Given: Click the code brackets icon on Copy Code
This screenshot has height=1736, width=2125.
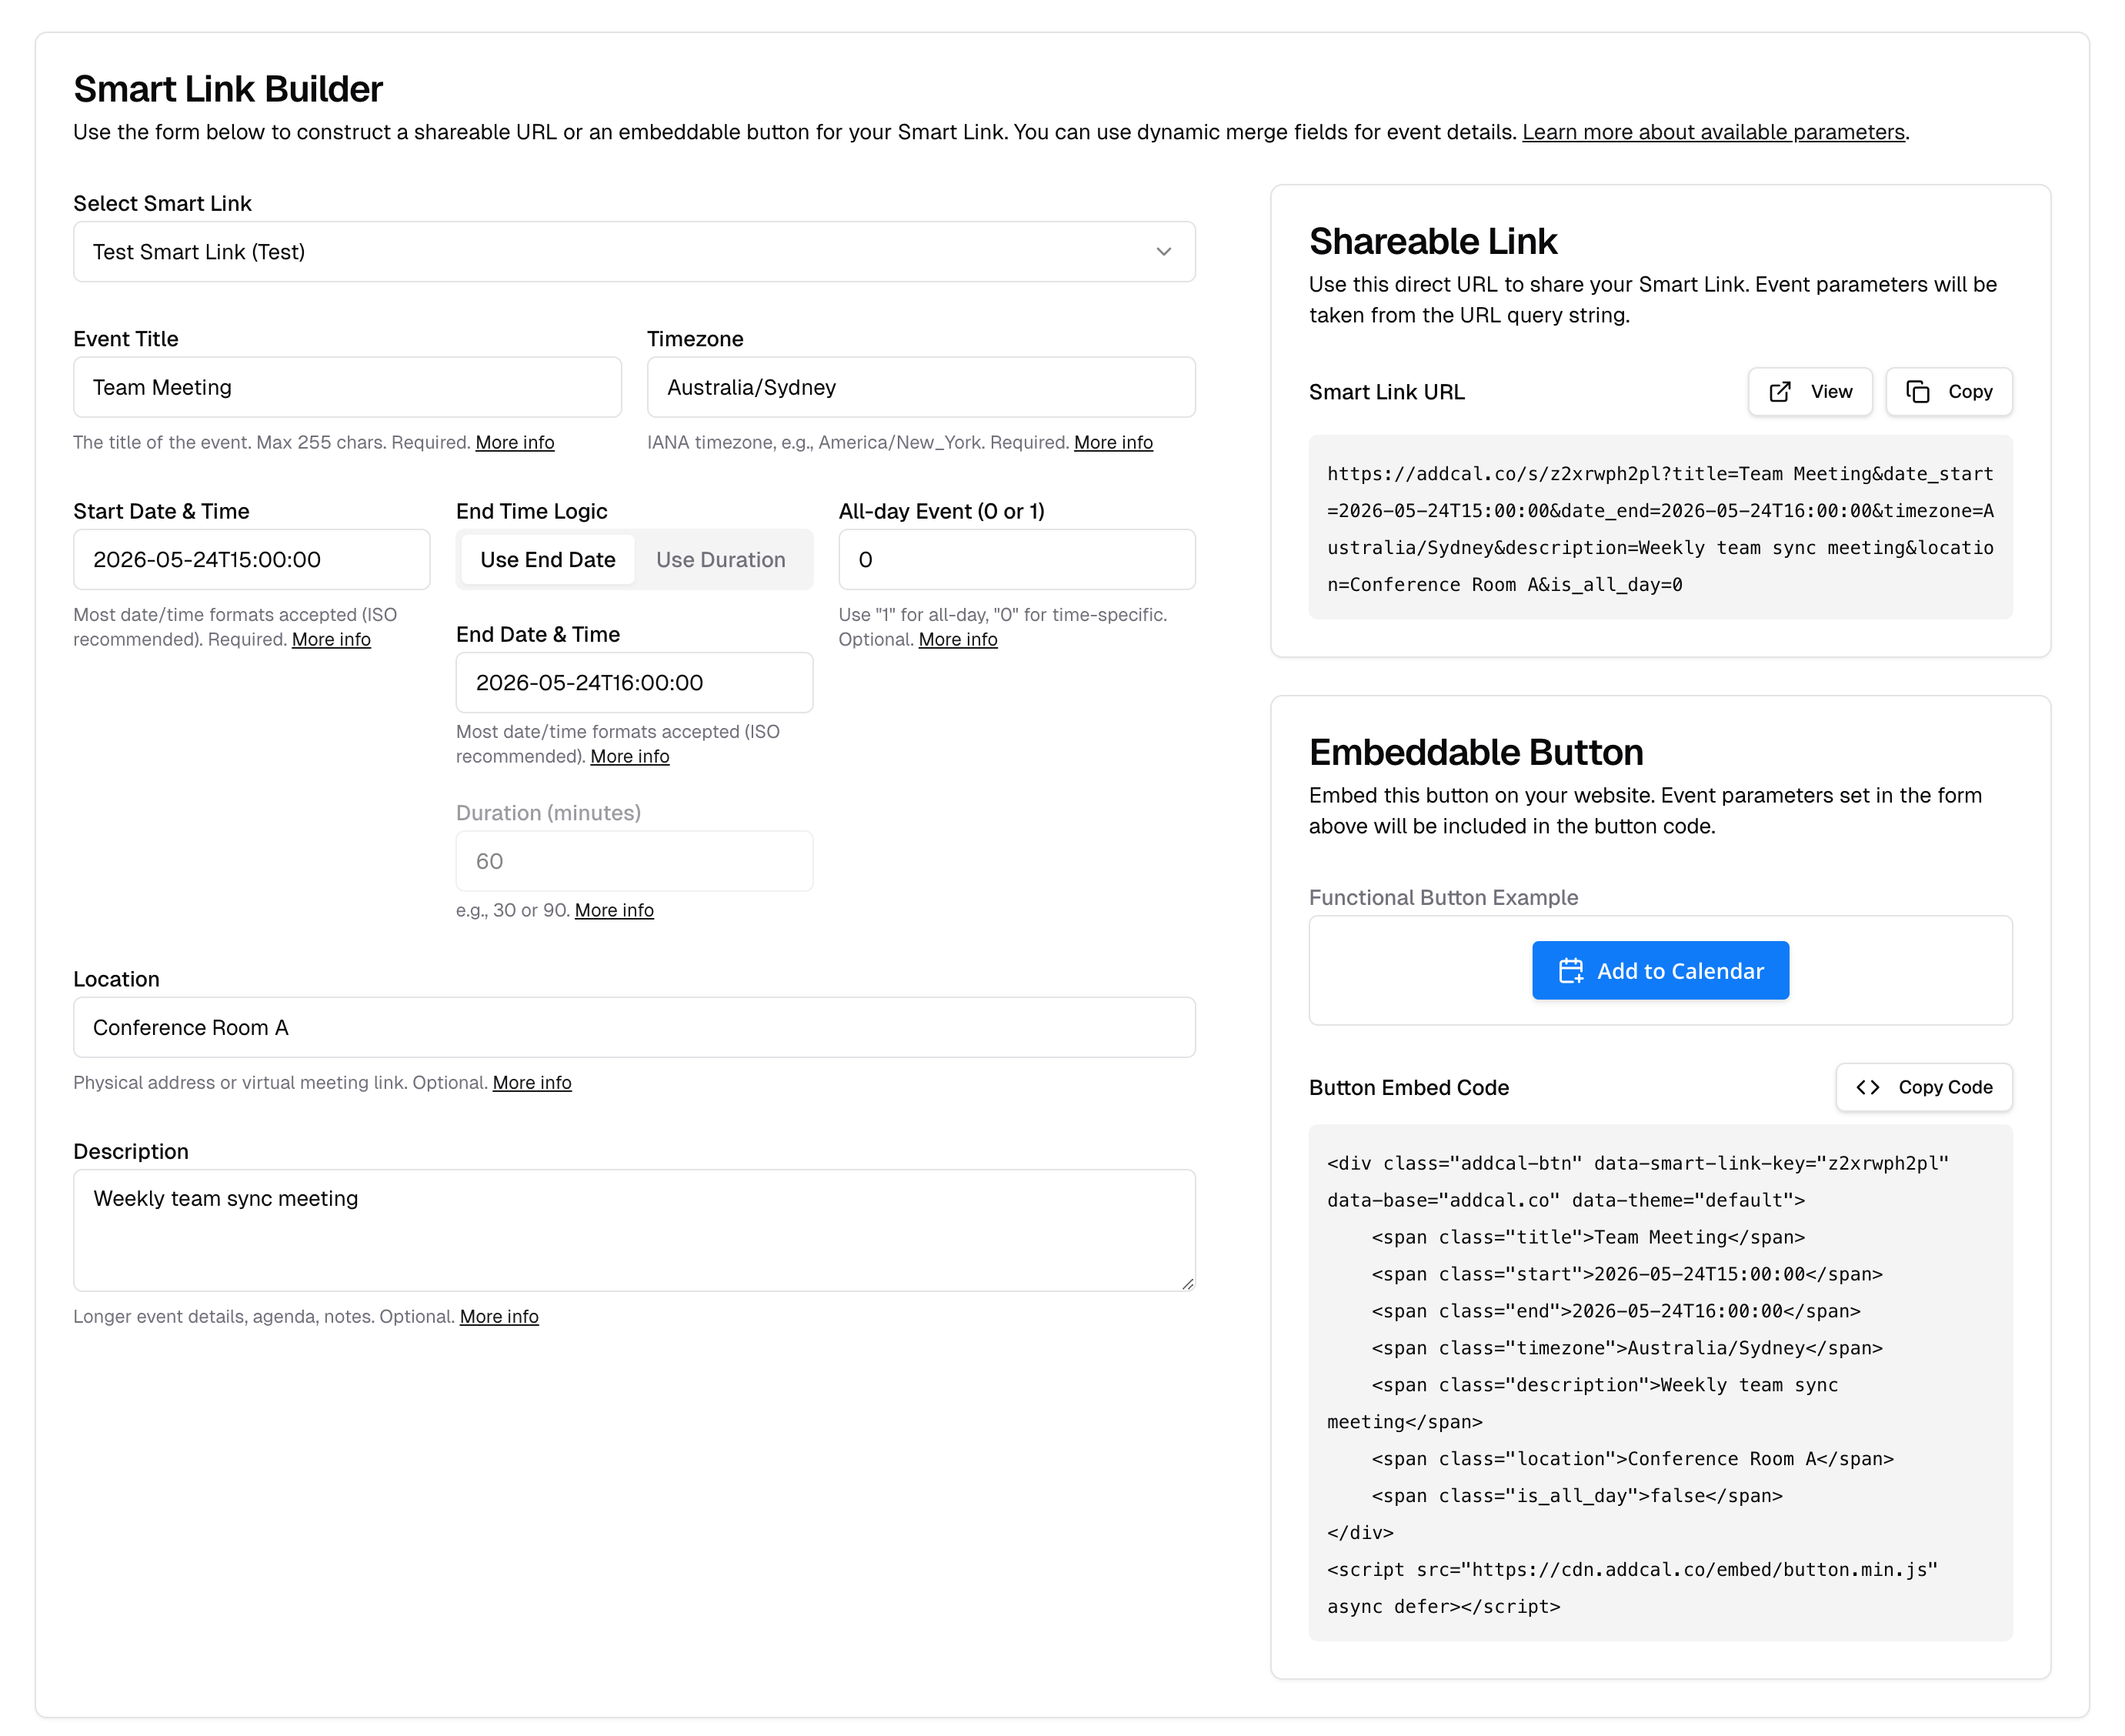Looking at the screenshot, I should pos(1867,1087).
